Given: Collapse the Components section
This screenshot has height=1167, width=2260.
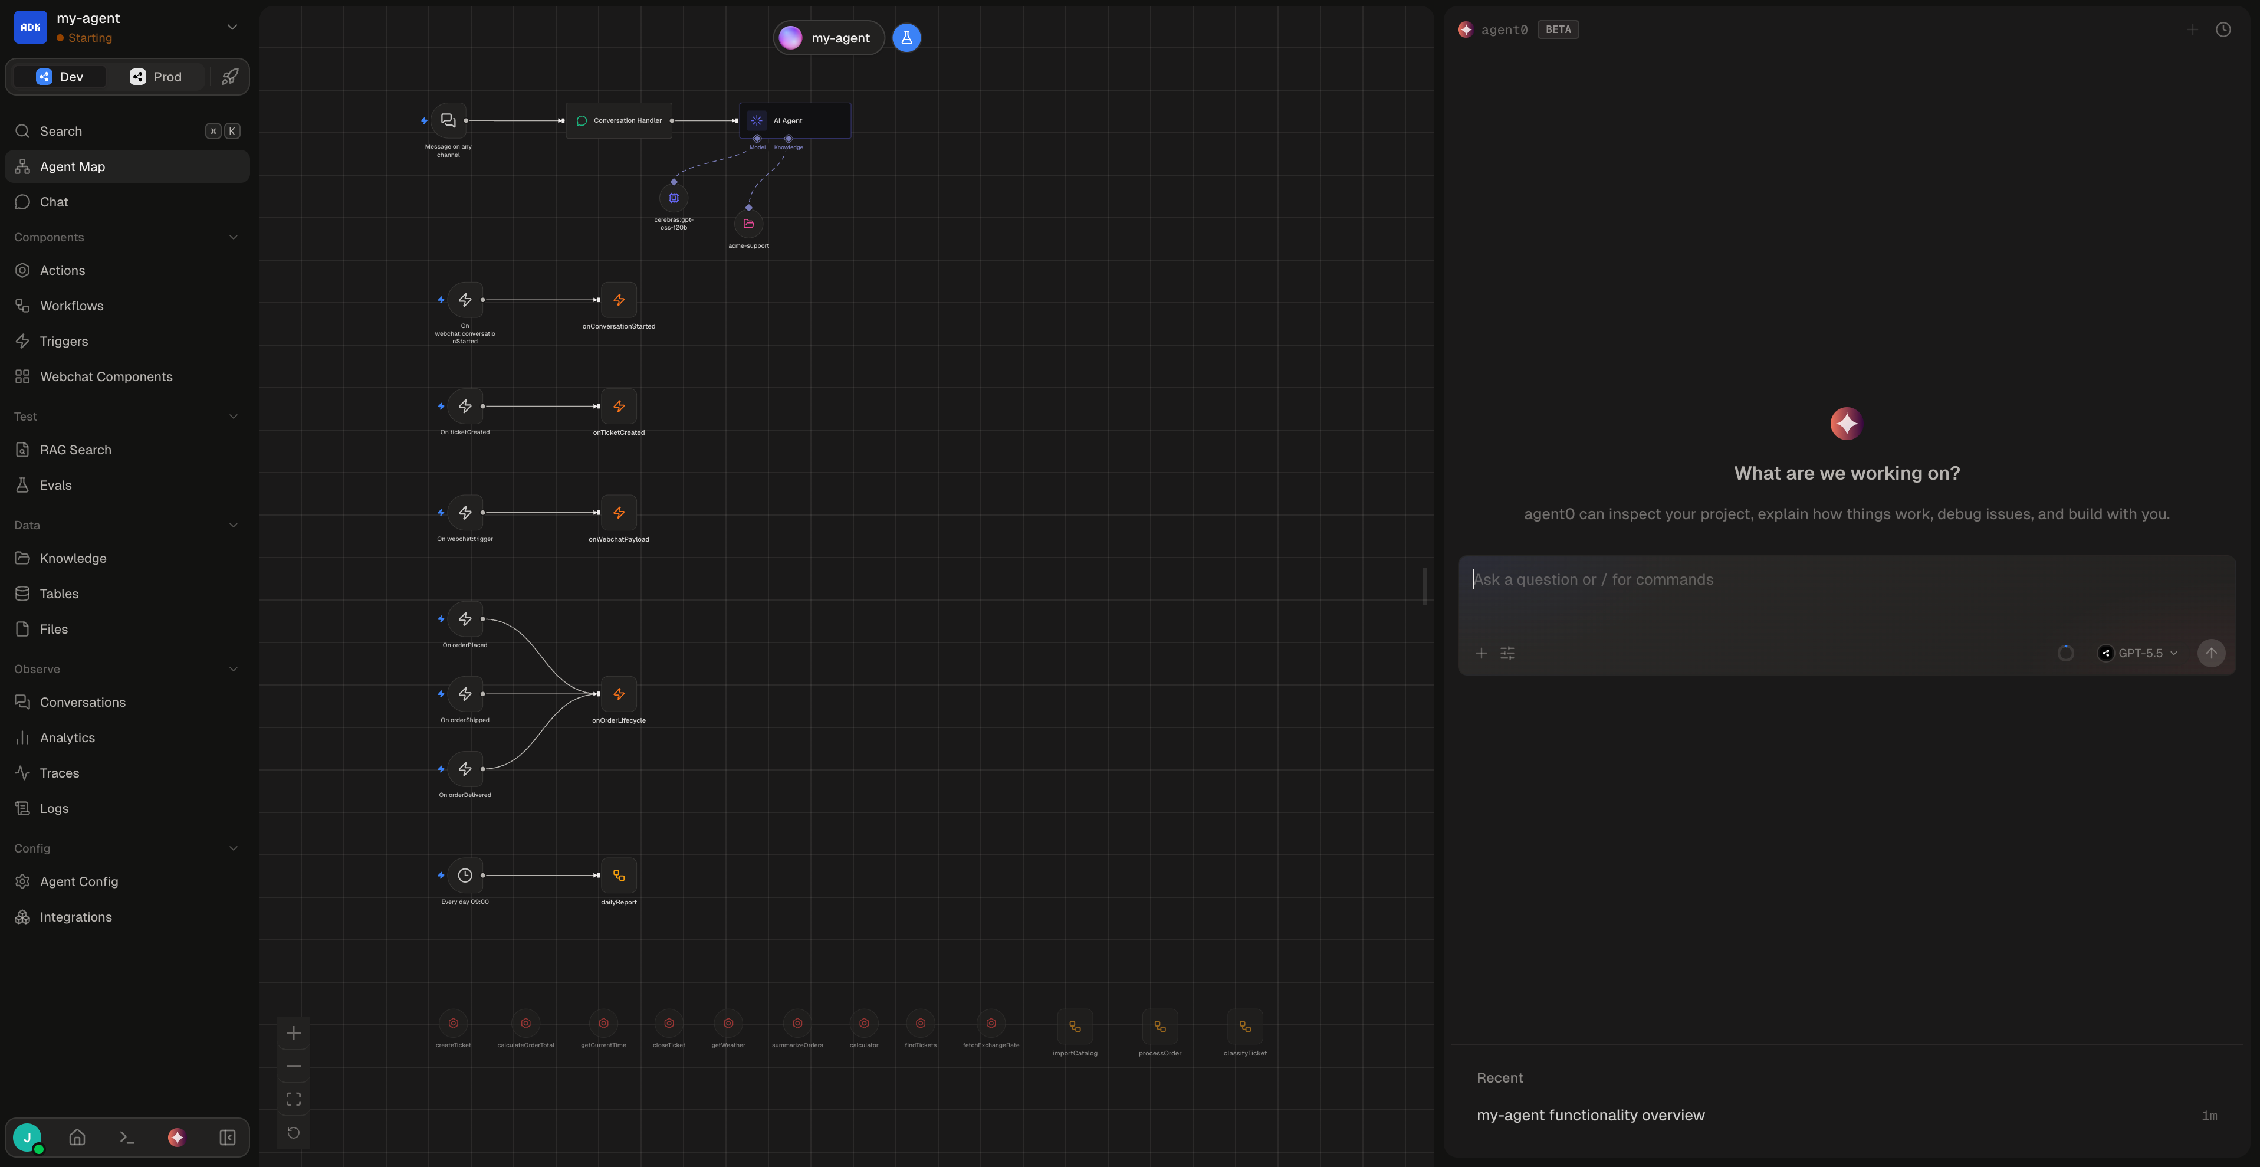Looking at the screenshot, I should point(234,238).
